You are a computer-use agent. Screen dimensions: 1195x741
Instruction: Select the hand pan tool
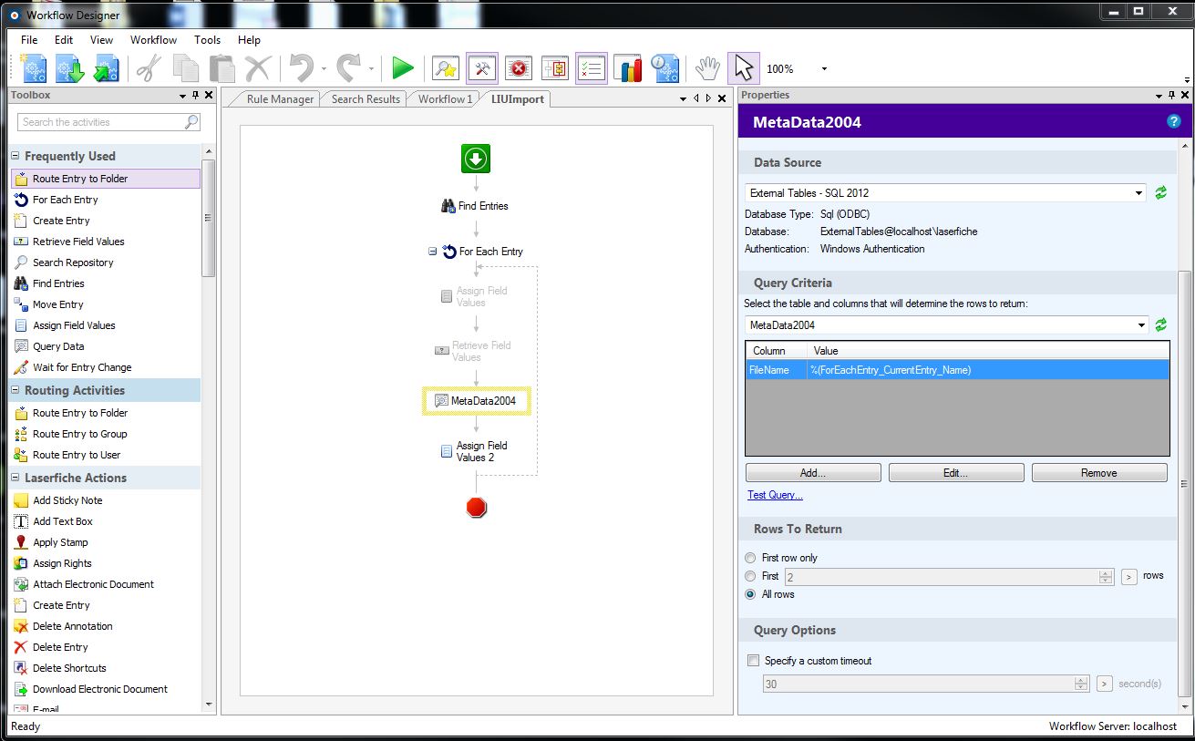click(x=707, y=68)
